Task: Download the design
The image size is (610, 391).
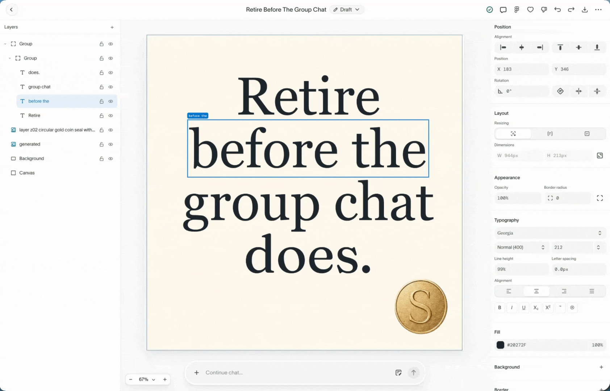Action: (585, 10)
